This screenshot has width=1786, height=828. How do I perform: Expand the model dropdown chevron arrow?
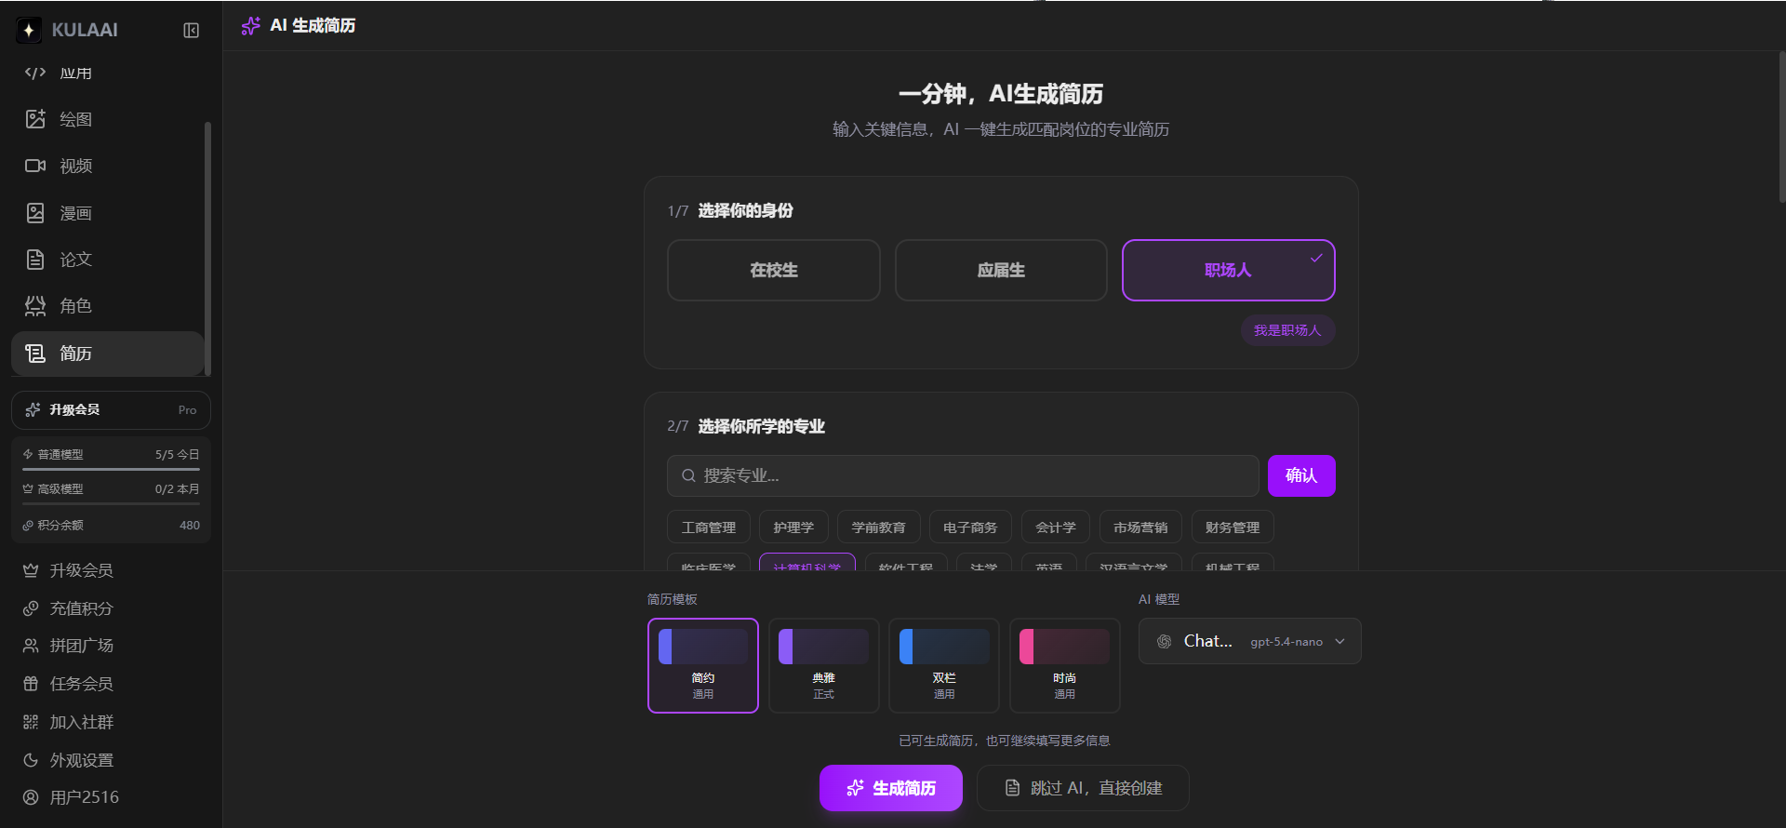tap(1340, 641)
